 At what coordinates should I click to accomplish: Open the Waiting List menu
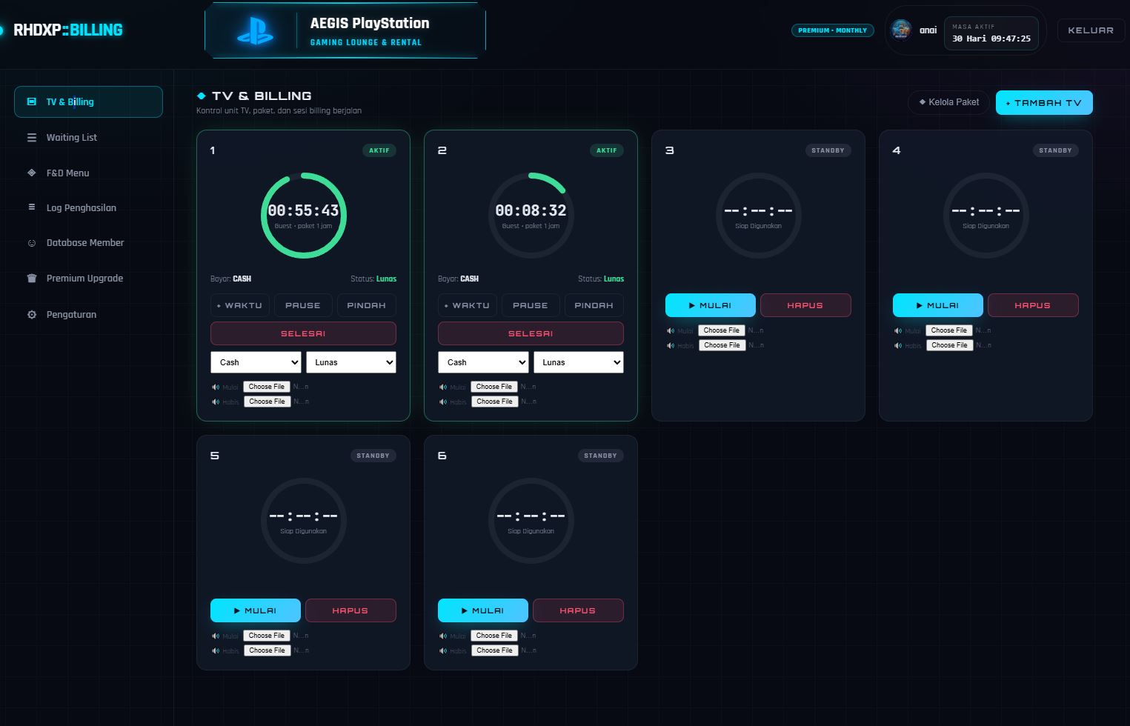click(x=88, y=138)
